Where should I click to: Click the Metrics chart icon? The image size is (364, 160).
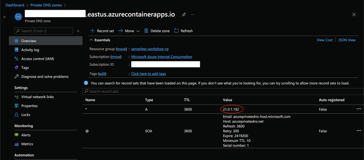pos(16,144)
